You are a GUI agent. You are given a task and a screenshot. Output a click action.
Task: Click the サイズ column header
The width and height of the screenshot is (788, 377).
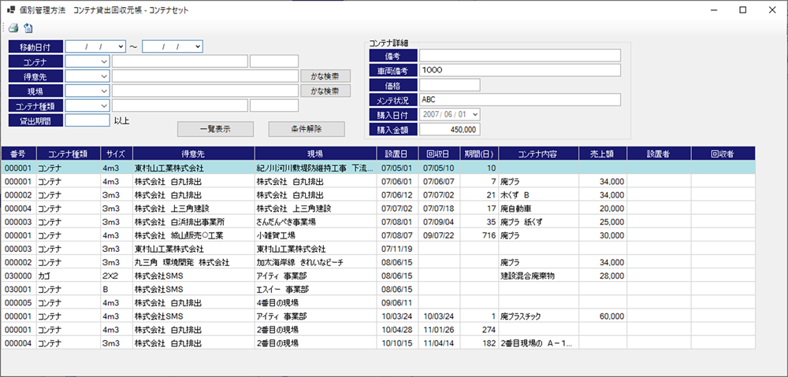[117, 154]
